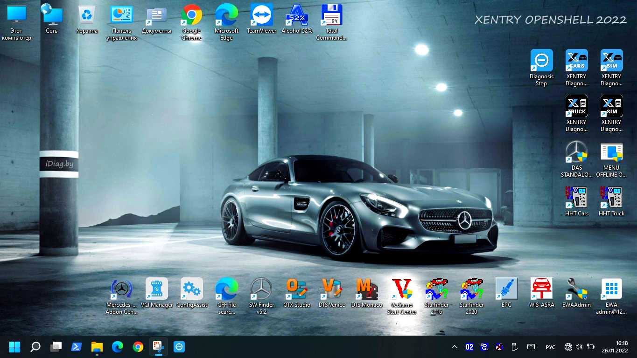Expand the hidden system tray icons chevron
637x358 pixels.
[x=454, y=347]
